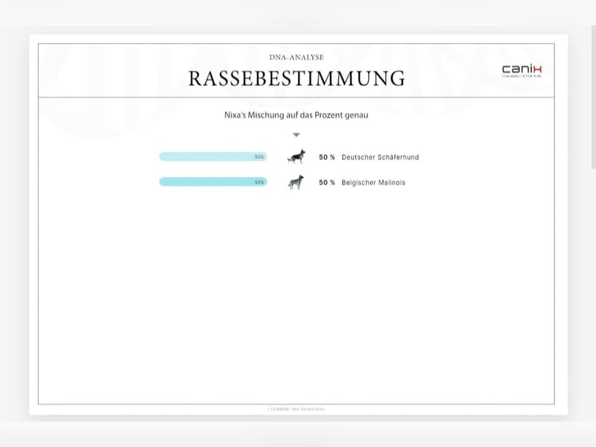
Task: Click the "Nixa's Mischung auf das Prozent genau" subtitle
Action: pos(297,115)
